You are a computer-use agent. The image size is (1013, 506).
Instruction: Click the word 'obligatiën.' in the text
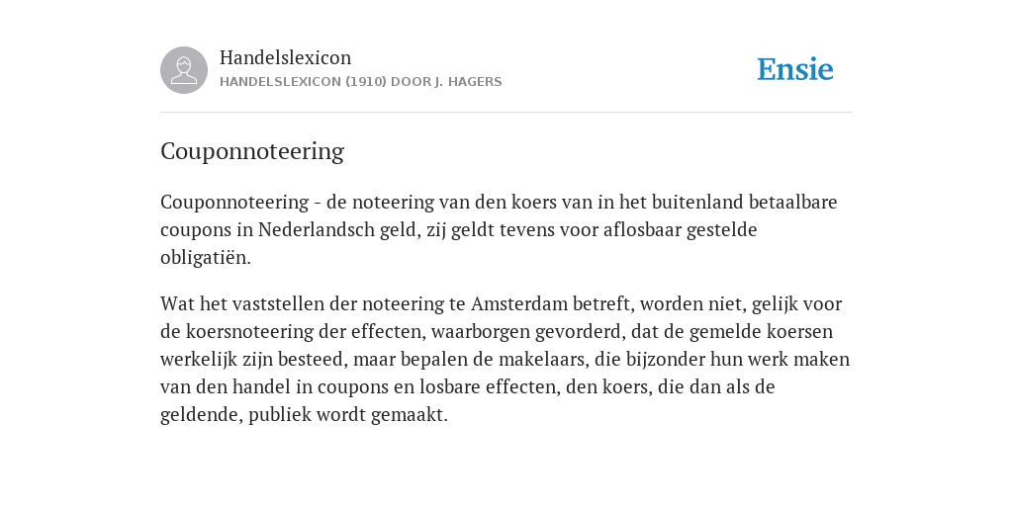coord(206,258)
